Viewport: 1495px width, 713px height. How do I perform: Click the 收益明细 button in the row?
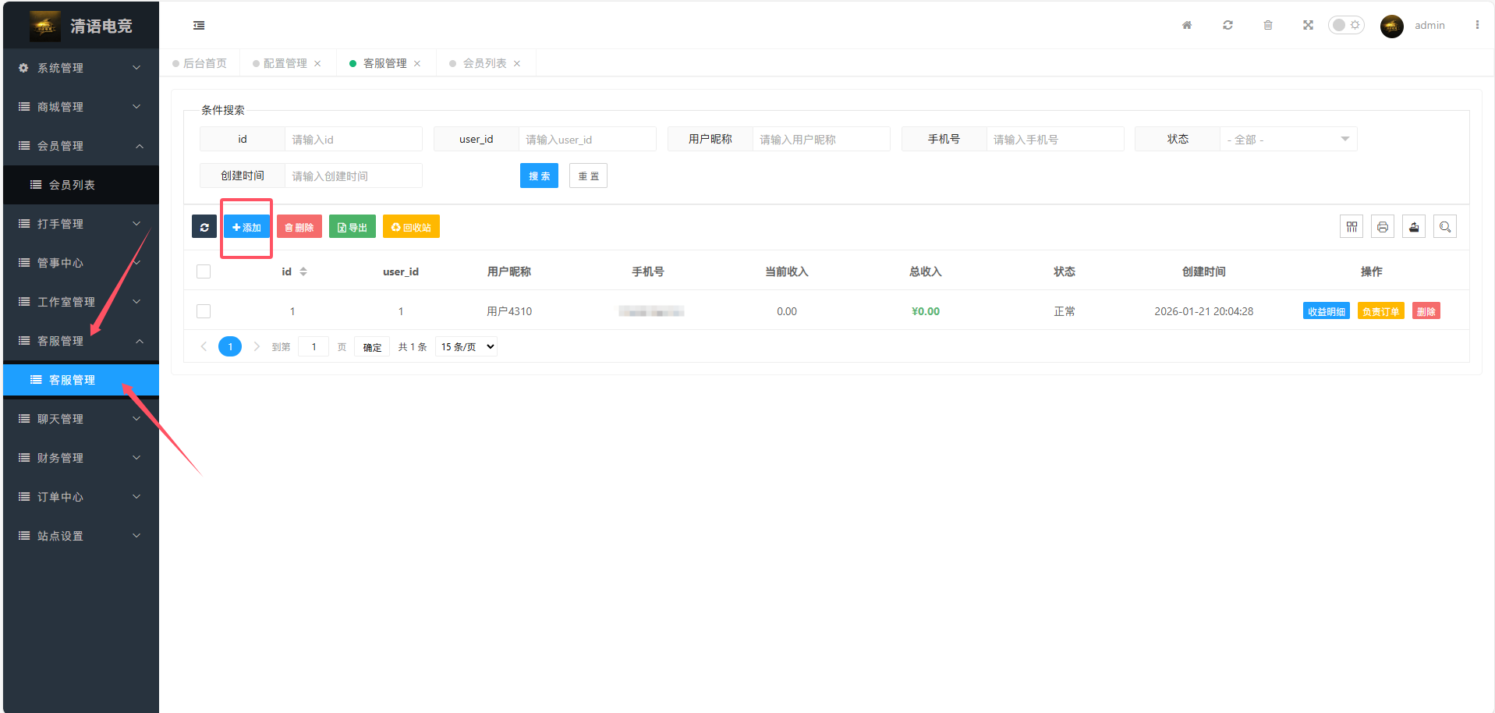tap(1326, 311)
